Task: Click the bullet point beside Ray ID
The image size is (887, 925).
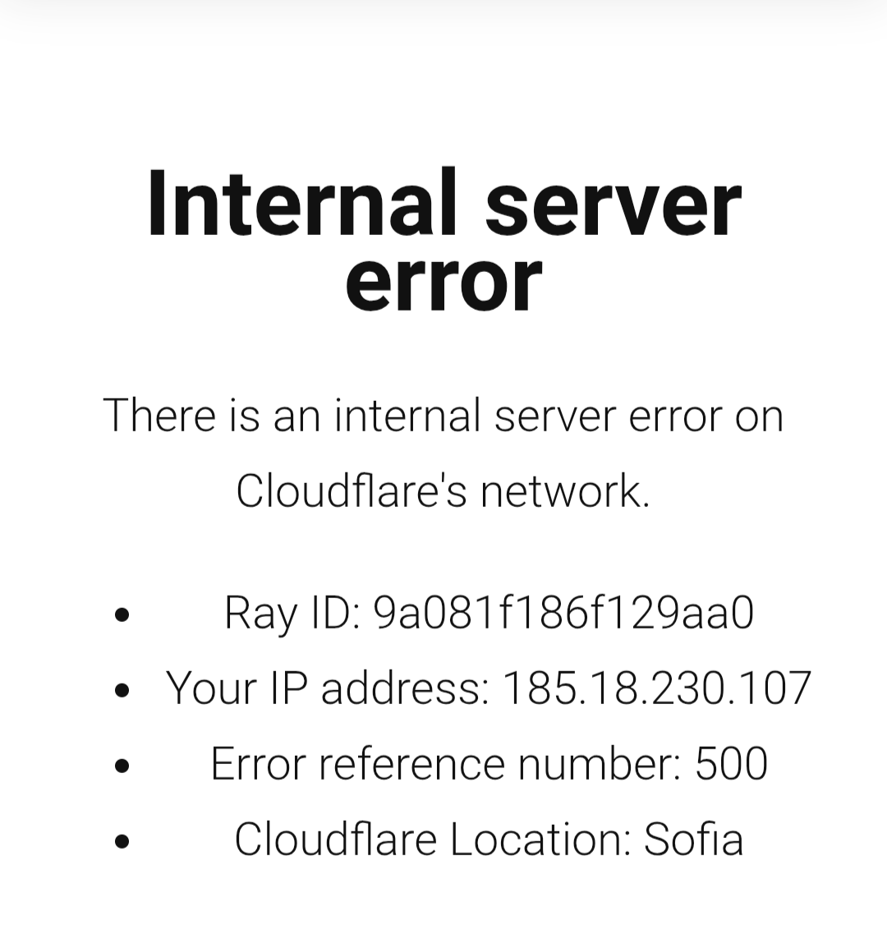Action: pyautogui.click(x=122, y=614)
